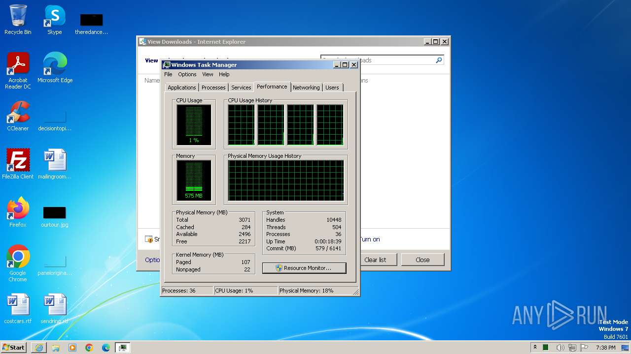This screenshot has width=631, height=354.
Task: Click status bar text Processes: 36
Action: 179,291
